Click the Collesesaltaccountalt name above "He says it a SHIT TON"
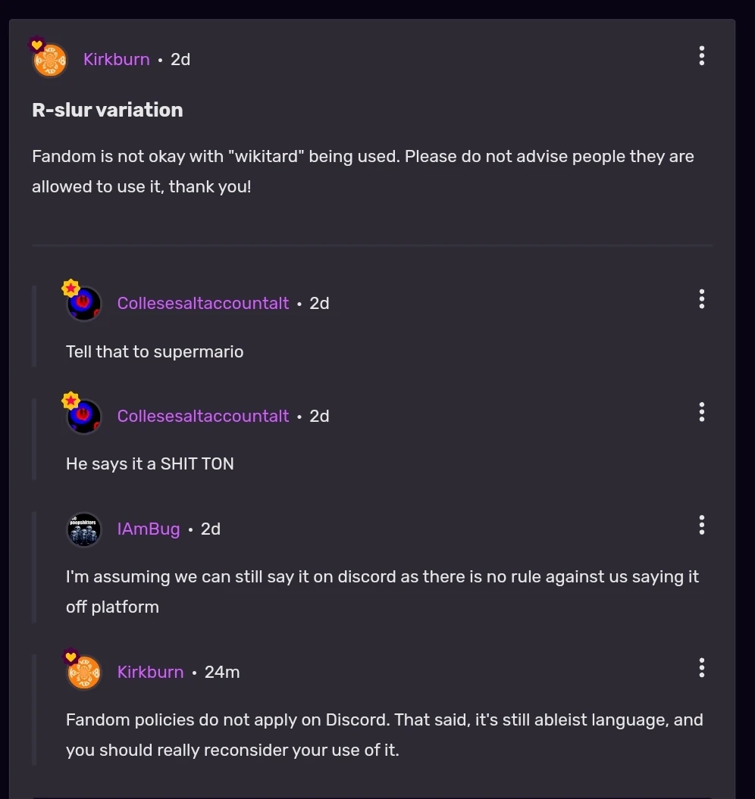 coord(203,417)
